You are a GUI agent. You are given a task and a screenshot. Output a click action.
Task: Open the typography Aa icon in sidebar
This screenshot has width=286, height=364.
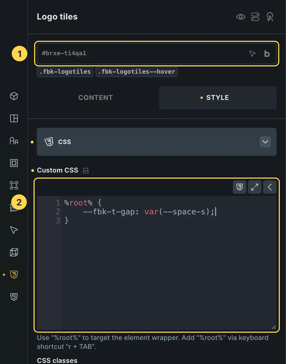tap(14, 141)
